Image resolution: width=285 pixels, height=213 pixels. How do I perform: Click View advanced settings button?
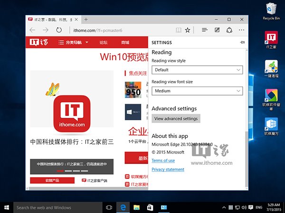click(x=176, y=119)
